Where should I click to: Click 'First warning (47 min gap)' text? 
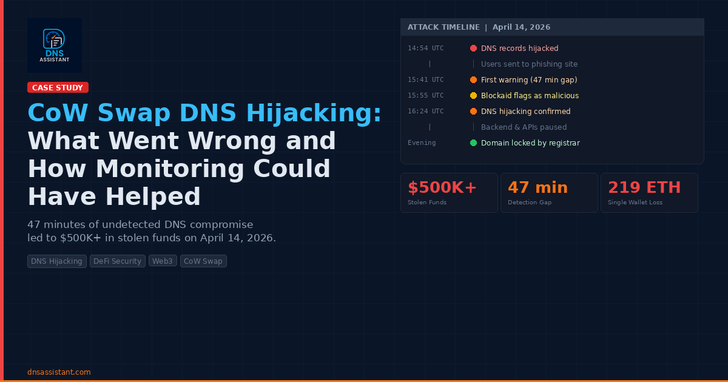(529, 80)
